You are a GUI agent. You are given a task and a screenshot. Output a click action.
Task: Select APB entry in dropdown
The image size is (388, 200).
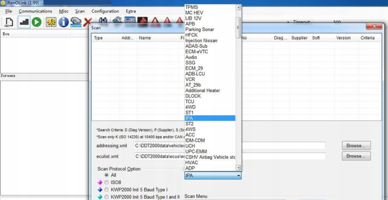[x=210, y=24]
